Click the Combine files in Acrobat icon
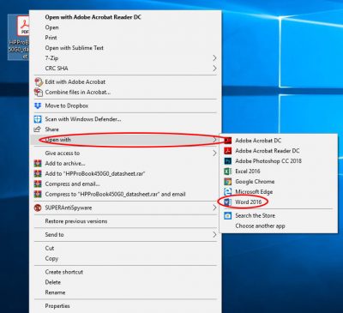This screenshot has height=313, width=343. [x=38, y=93]
